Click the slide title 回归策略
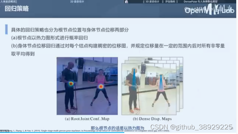This screenshot has width=238, height=134. click(17, 8)
